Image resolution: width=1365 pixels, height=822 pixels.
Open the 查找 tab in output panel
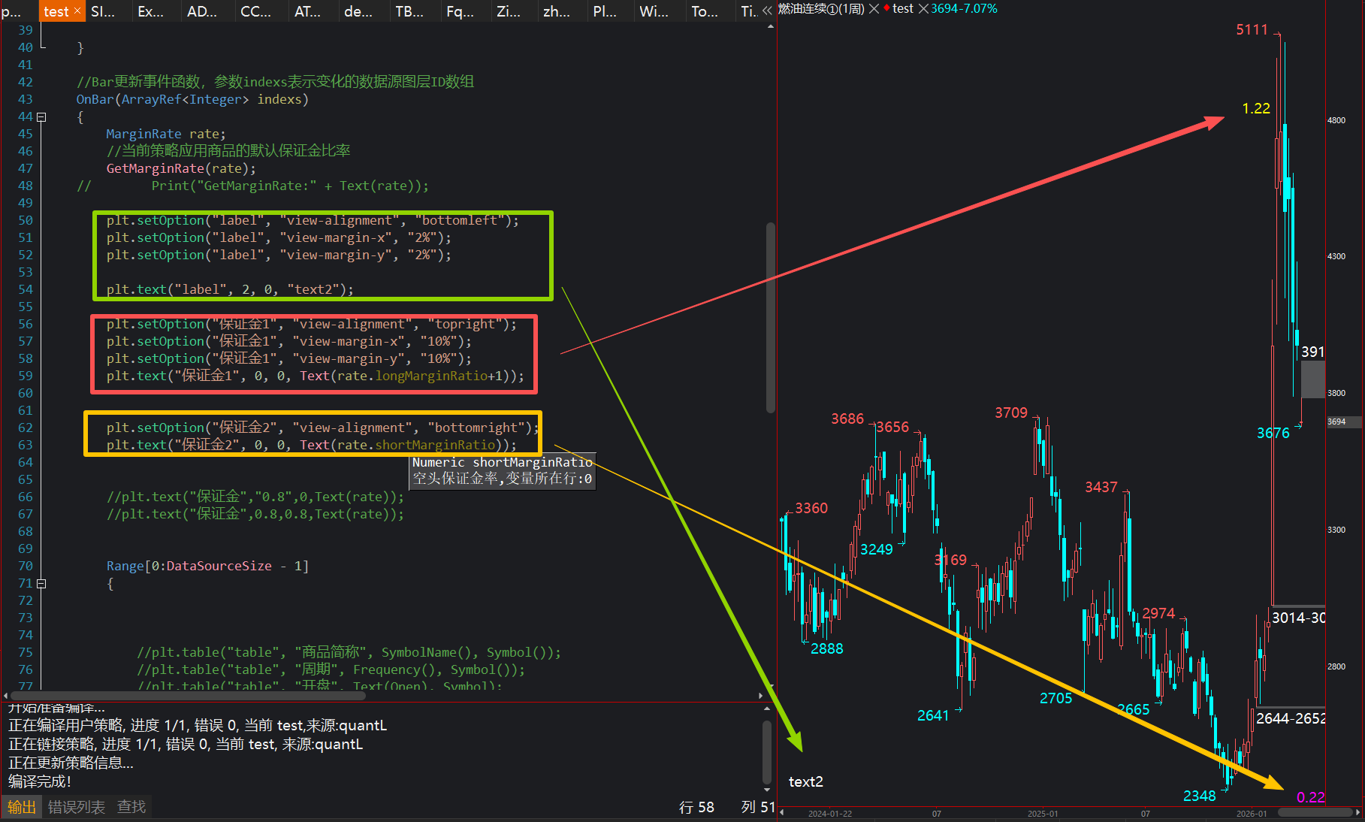pos(131,807)
